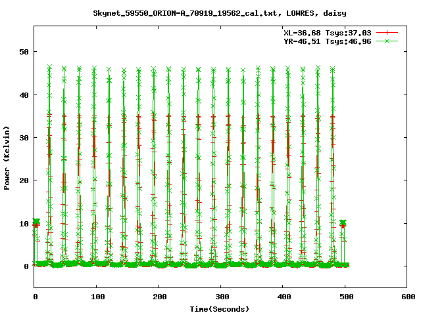Click the Time(Seconds) x-axis label
The width and height of the screenshot is (421, 315).
pos(220,309)
